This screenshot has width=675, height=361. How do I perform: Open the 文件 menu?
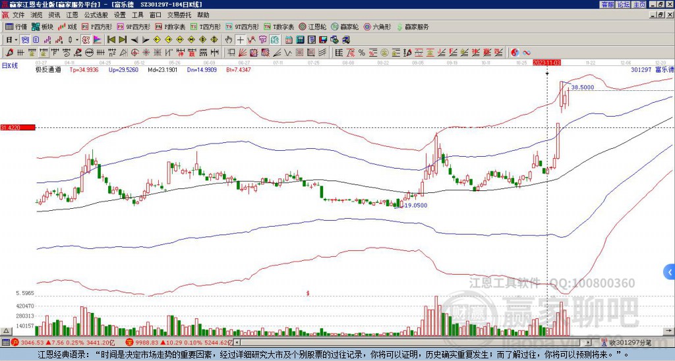click(x=18, y=15)
